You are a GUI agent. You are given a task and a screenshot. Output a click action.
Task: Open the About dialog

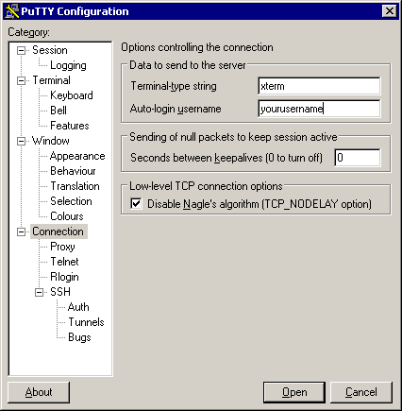pos(39,392)
